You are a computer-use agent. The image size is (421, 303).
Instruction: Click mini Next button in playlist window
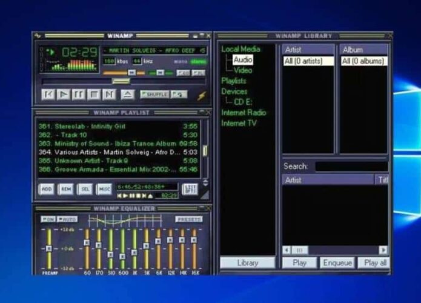[x=144, y=196]
